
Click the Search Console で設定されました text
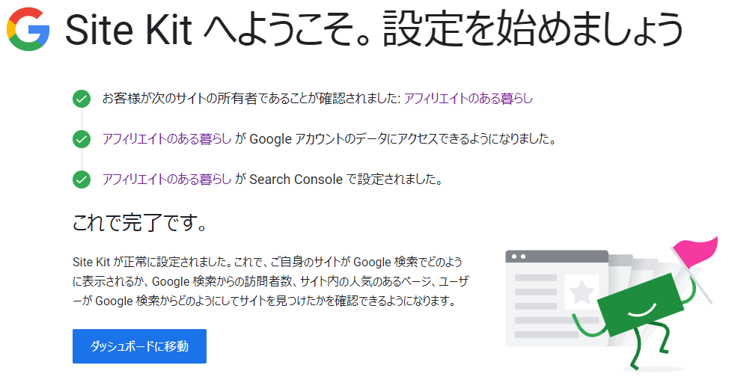click(347, 180)
